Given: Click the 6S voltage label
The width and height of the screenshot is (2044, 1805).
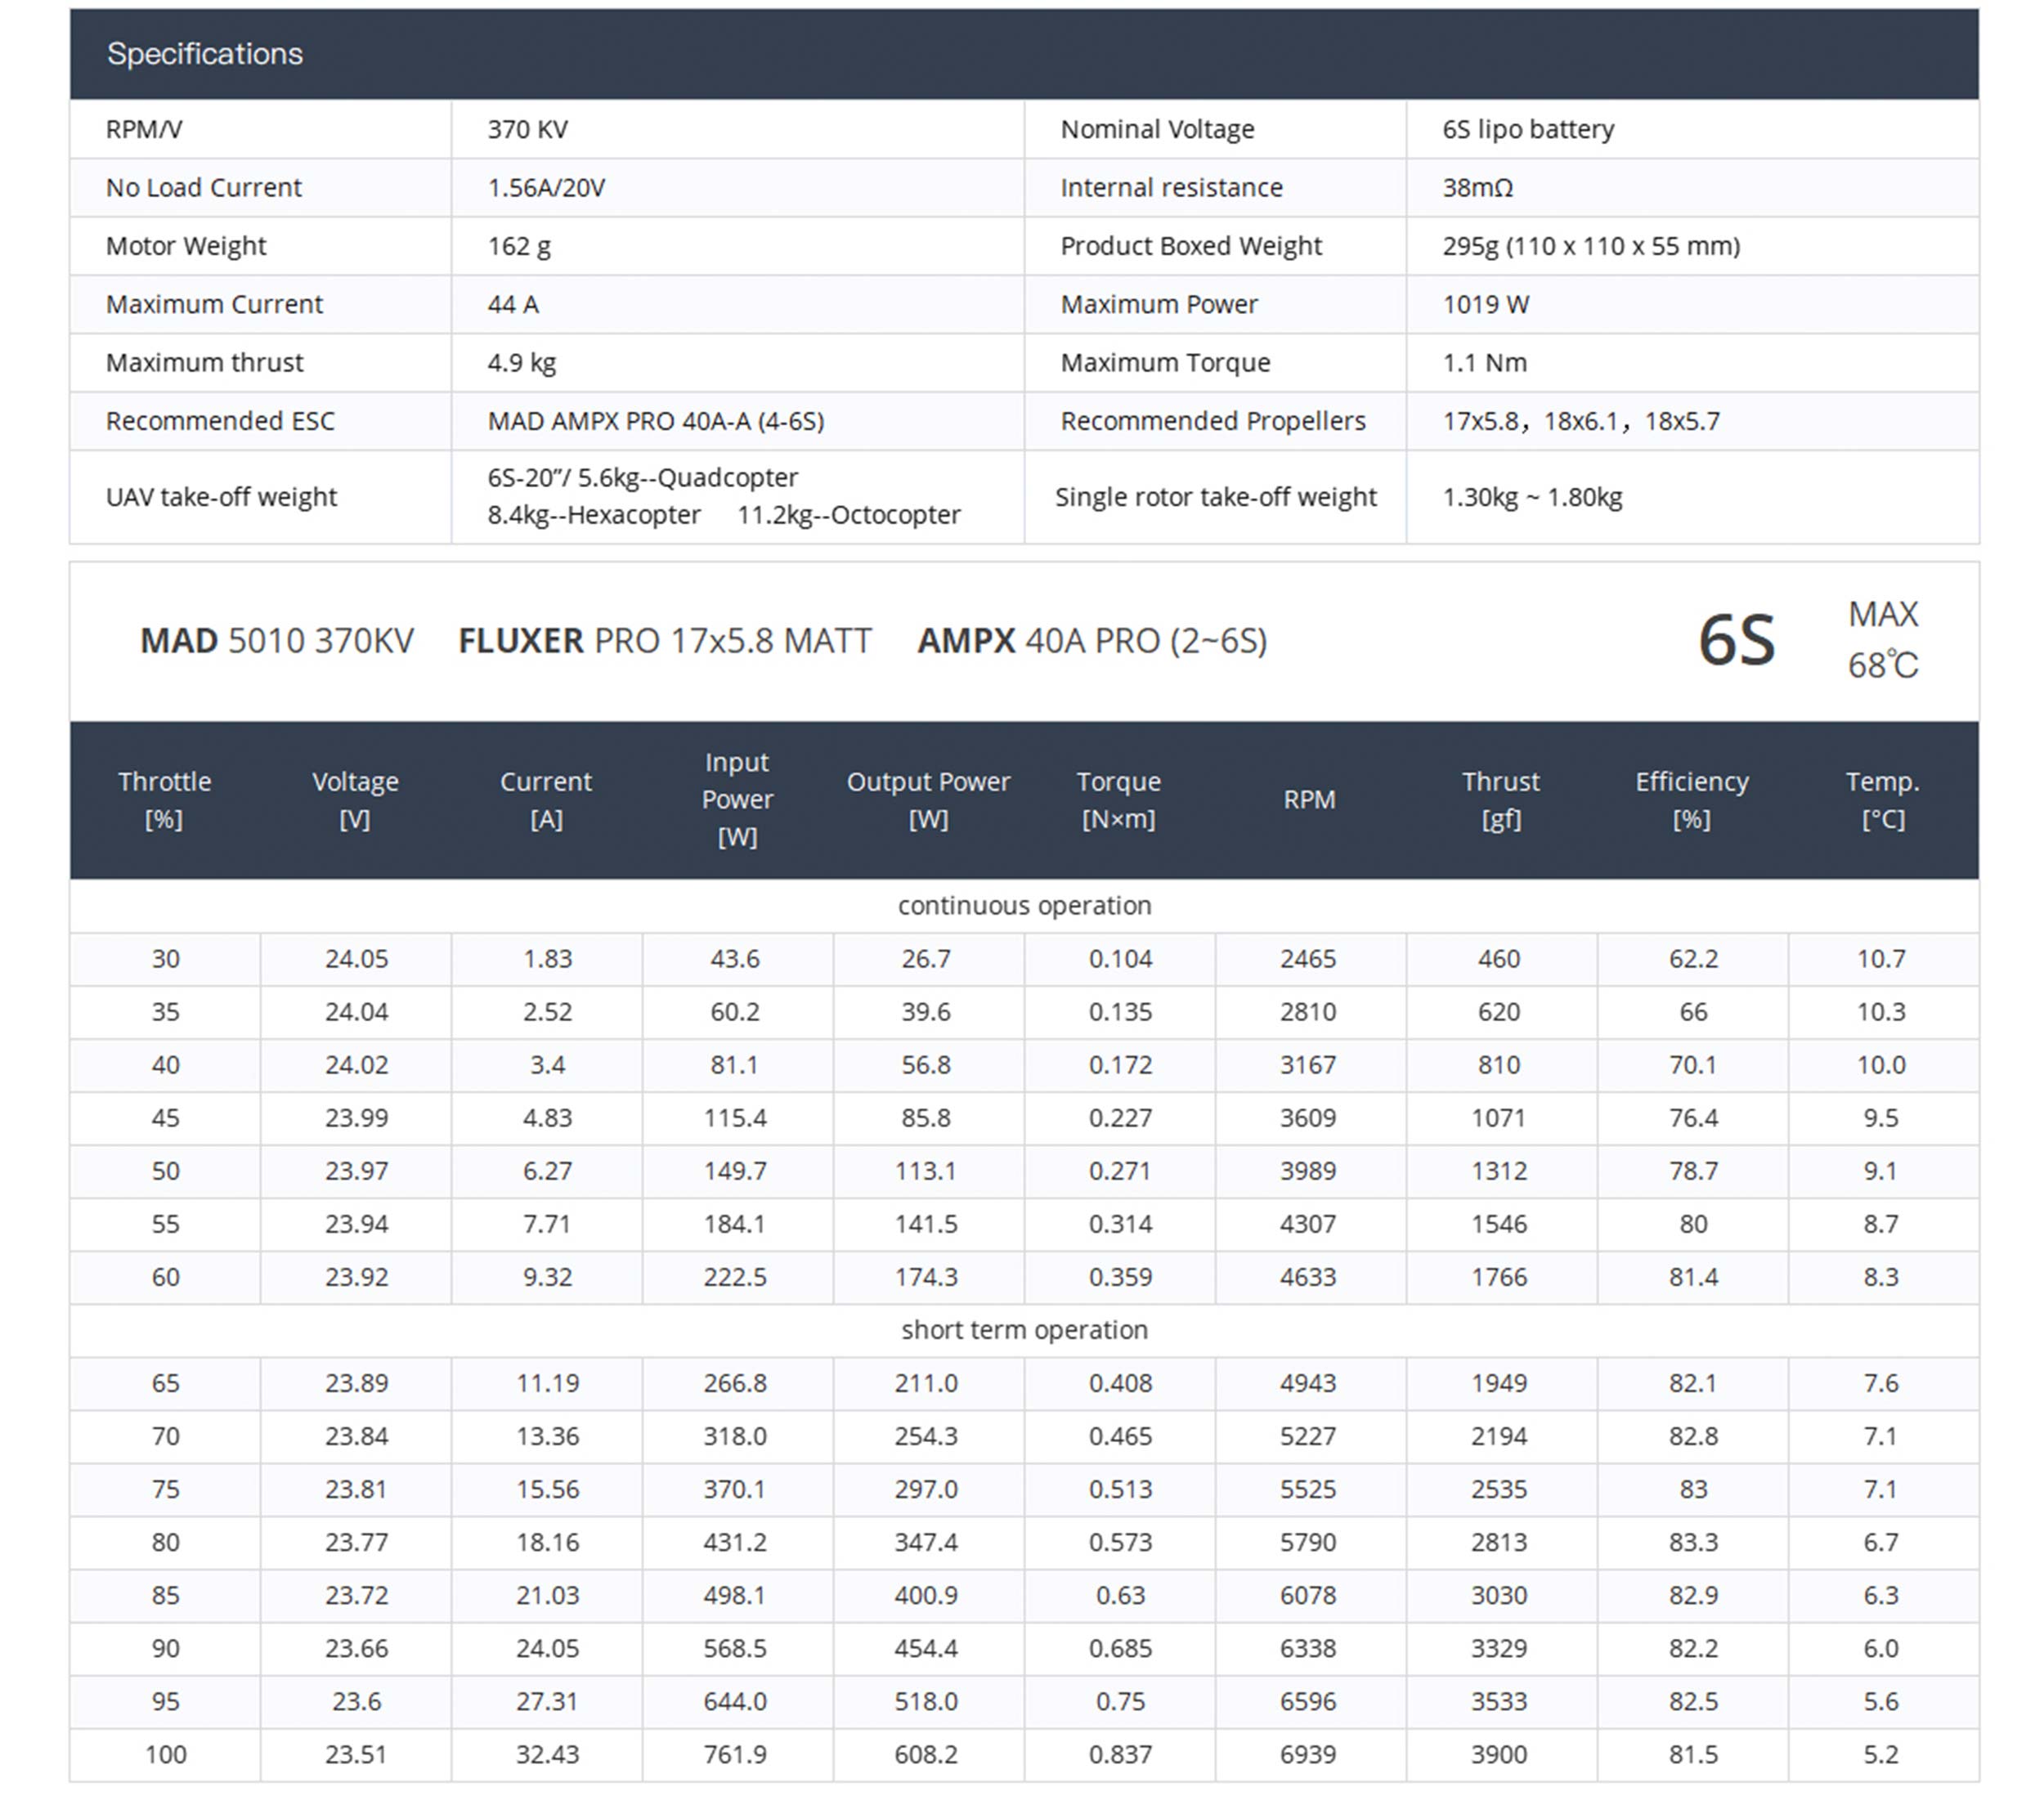Looking at the screenshot, I should pyautogui.click(x=1736, y=640).
